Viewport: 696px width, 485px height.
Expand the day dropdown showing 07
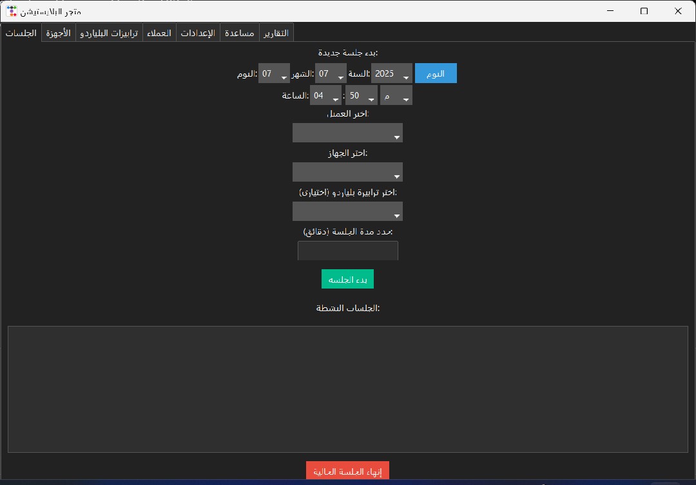pos(275,74)
